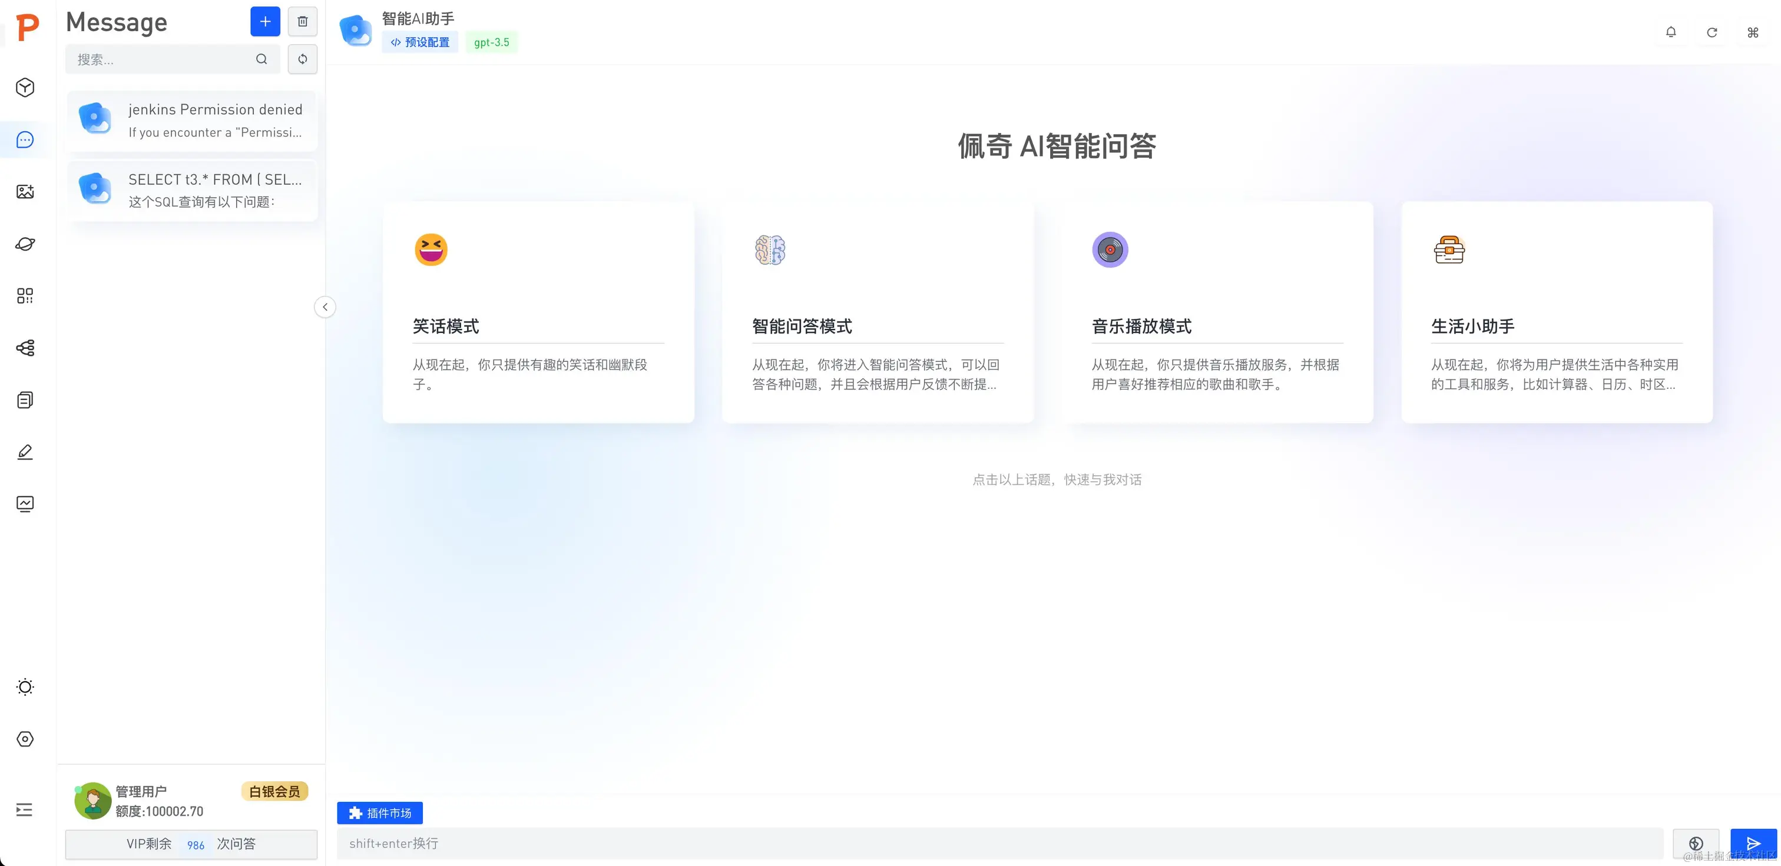Click the blue send message button
This screenshot has height=866, width=1781.
pos(1752,842)
